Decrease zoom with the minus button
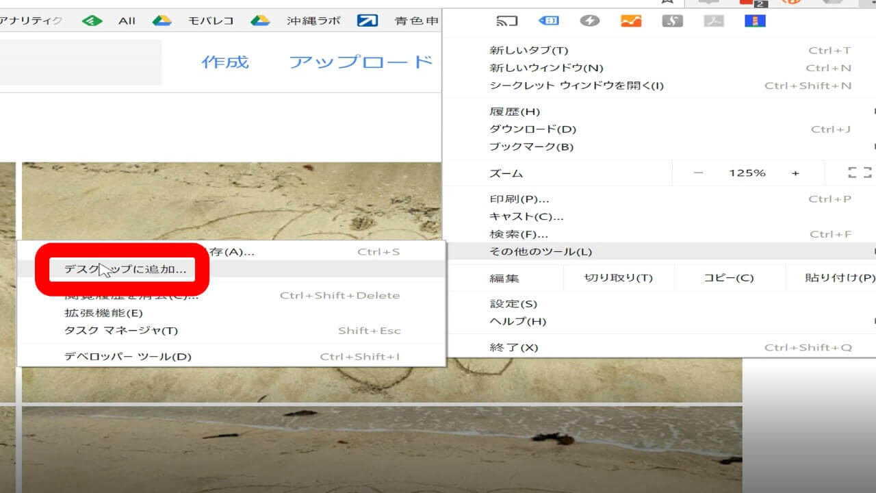This screenshot has height=493, width=876. pos(697,173)
